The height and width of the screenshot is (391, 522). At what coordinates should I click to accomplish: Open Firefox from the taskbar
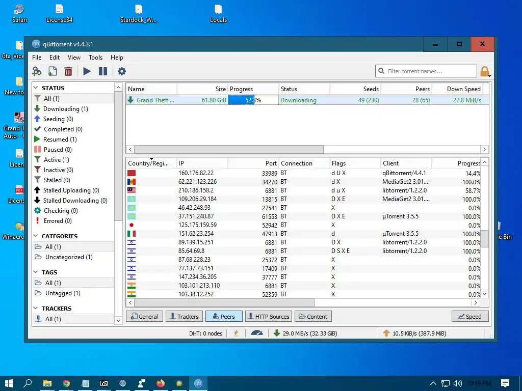tap(161, 383)
